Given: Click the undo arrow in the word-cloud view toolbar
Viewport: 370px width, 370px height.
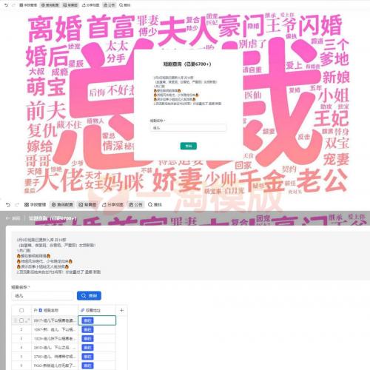Looking at the screenshot, I should click(x=7, y=5).
